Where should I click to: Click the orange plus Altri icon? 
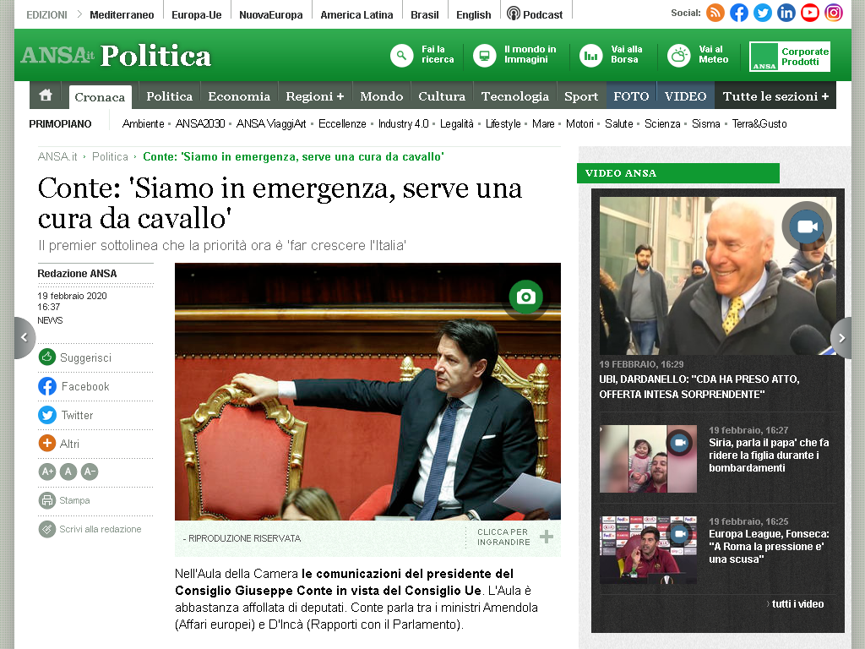coord(47,443)
